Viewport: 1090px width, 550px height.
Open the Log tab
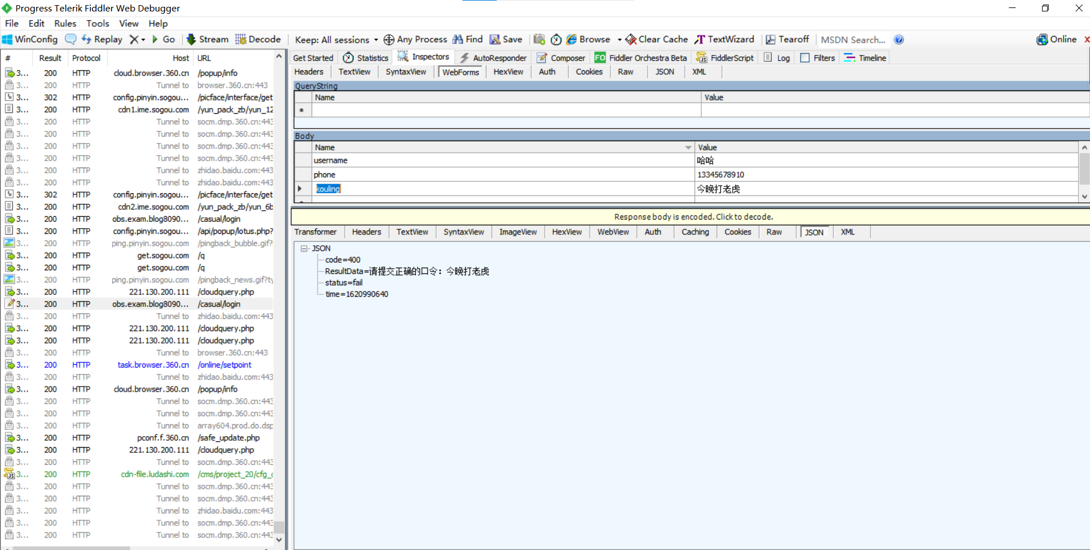point(777,58)
